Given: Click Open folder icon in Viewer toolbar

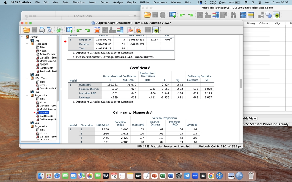Looking at the screenshot, I should (26, 30).
